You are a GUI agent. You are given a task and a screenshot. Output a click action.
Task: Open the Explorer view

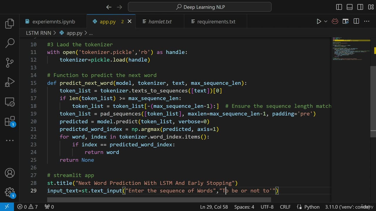coord(10,24)
